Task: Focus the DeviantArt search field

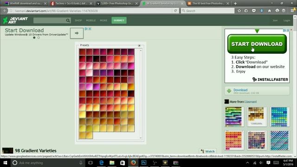Action: pyautogui.click(x=50, y=20)
